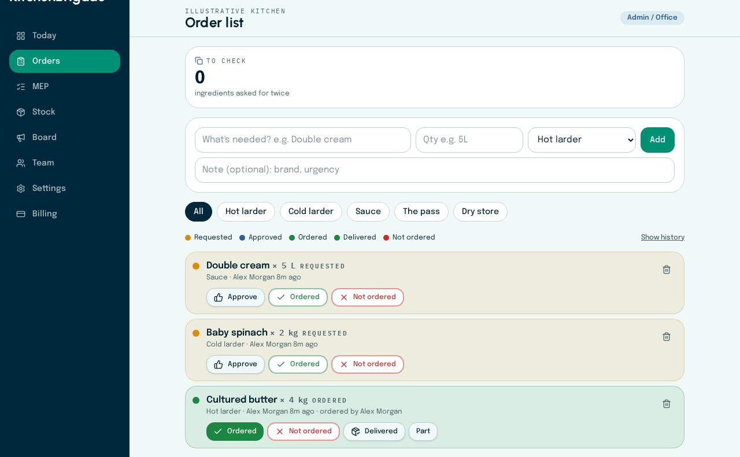Focus the Qty input field
This screenshot has width=740, height=457.
(x=469, y=140)
